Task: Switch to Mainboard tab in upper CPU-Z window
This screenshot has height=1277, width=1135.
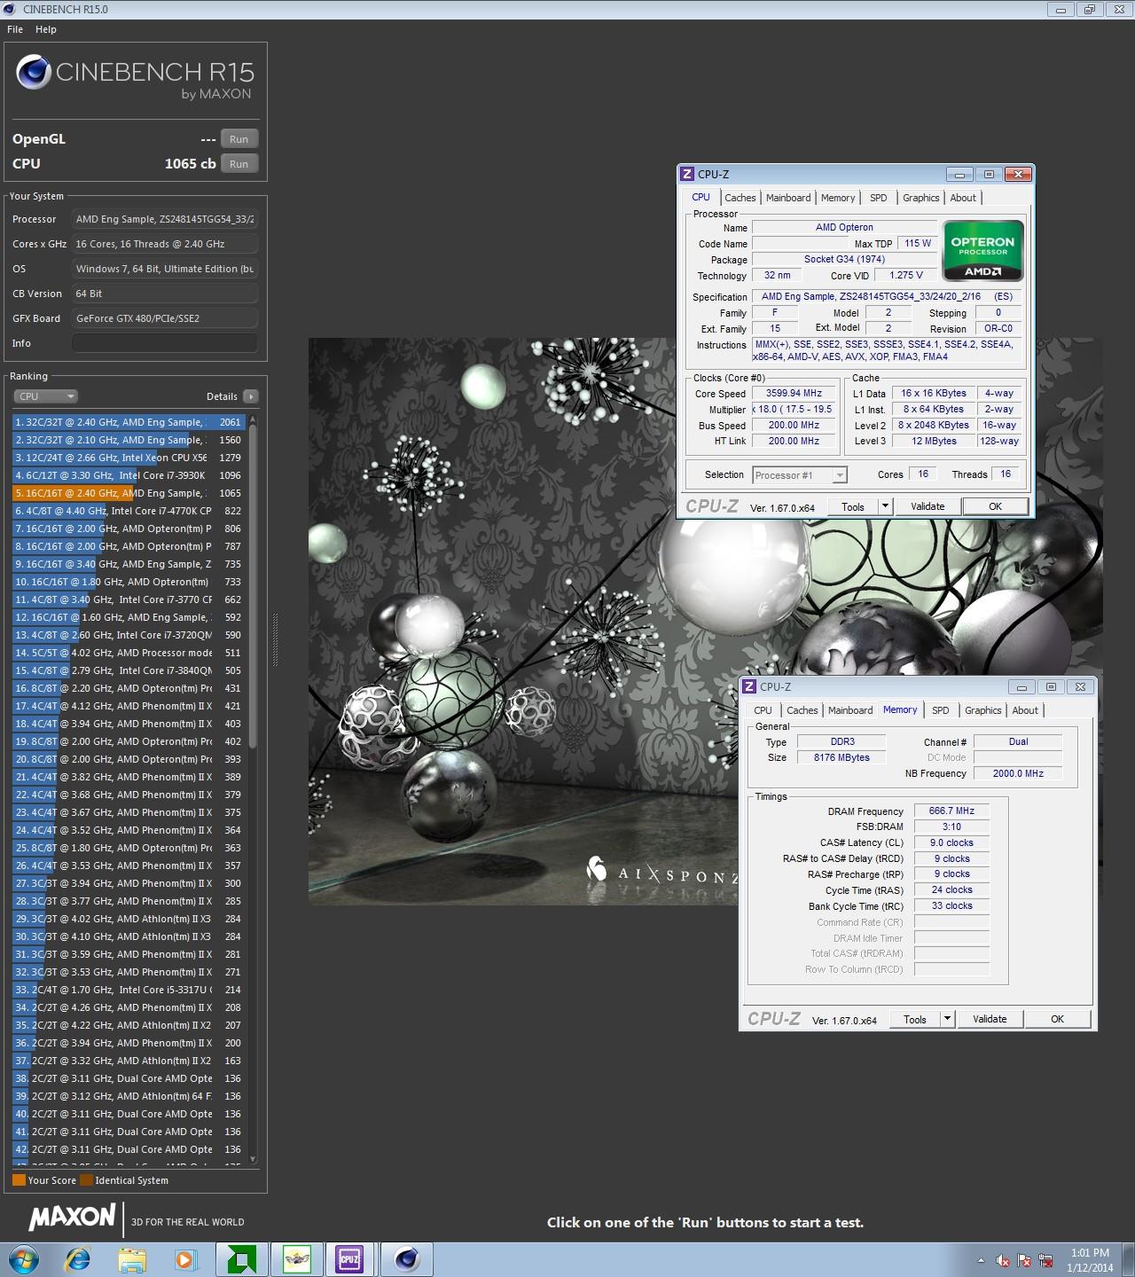Action: 788,198
